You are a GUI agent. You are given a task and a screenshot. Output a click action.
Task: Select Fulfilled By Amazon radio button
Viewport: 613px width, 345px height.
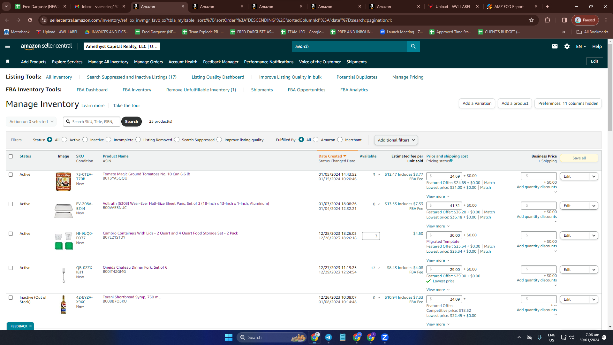316,140
